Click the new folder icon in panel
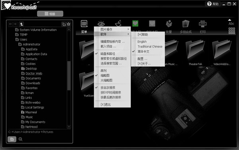Viewport: 239px width, 150px height. pos(64,24)
